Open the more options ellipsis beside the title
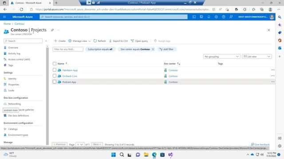 click(58, 30)
